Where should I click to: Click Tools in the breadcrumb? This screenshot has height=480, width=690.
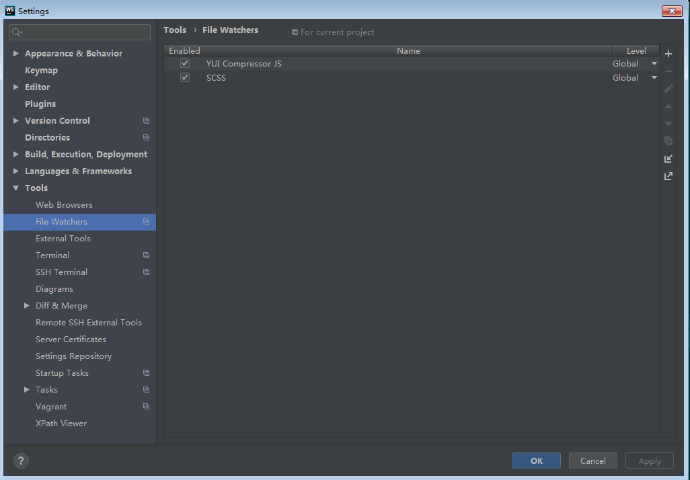pyautogui.click(x=175, y=30)
